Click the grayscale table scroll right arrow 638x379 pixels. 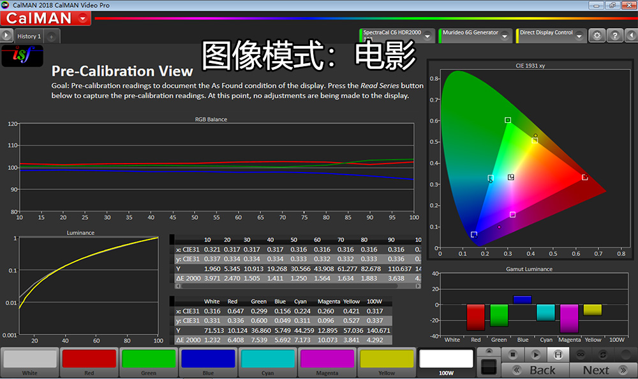coord(418,286)
